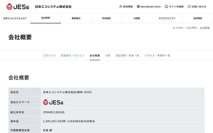Click large 会社概要 page title
The height and width of the screenshot is (133, 213).
click(x=20, y=37)
